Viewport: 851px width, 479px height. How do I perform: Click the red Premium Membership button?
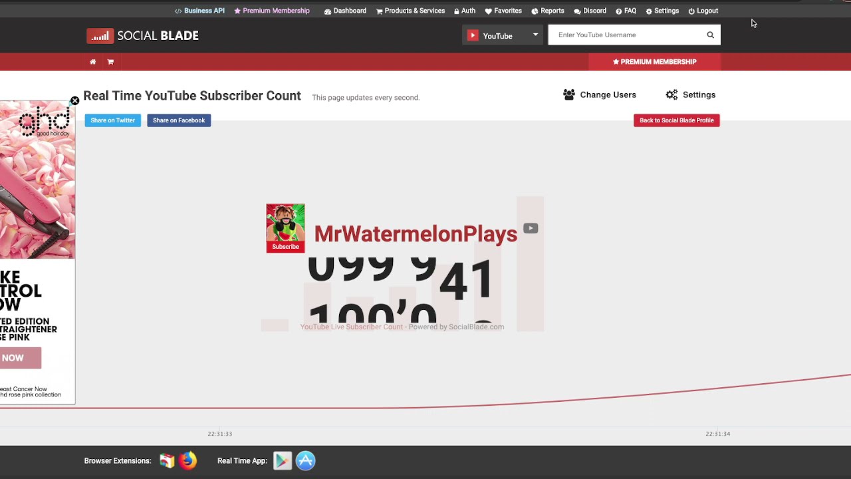654,62
